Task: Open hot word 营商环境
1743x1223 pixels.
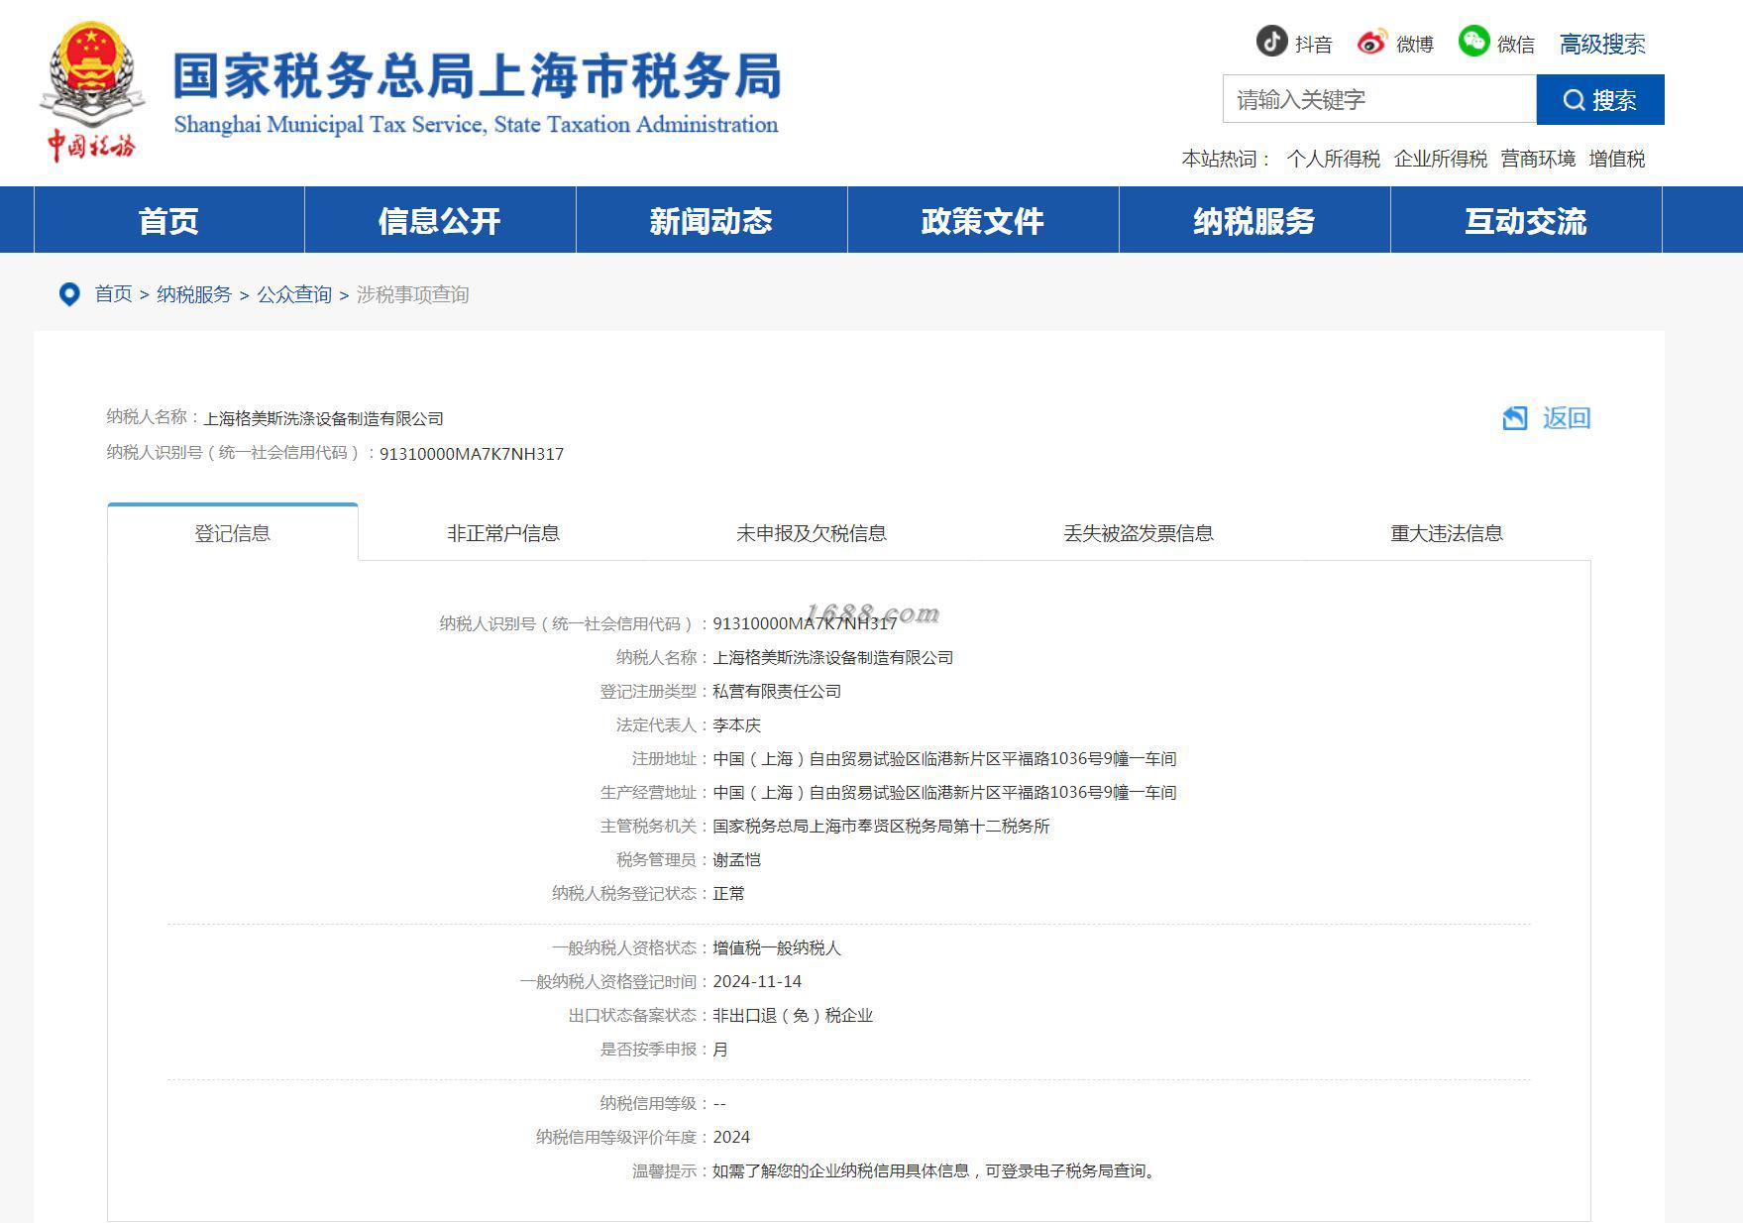Action: pos(1537,159)
